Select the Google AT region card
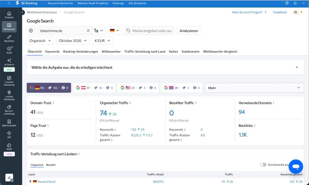The height and width of the screenshot is (185, 309). [94, 88]
